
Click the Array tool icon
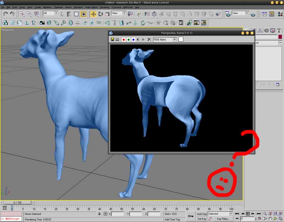(x=154, y=14)
